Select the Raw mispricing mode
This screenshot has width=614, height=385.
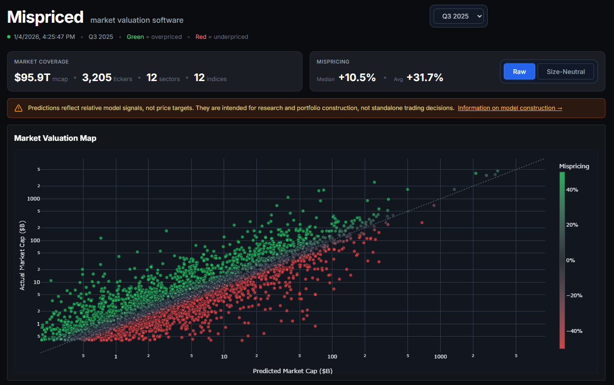[519, 72]
